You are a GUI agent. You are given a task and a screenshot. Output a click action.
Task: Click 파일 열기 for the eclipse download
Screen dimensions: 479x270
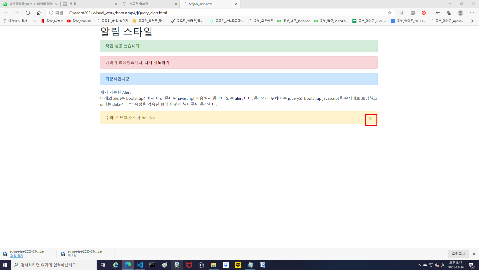[x=17, y=256]
